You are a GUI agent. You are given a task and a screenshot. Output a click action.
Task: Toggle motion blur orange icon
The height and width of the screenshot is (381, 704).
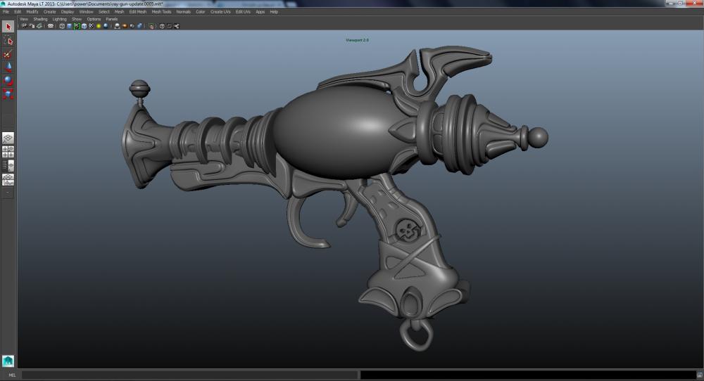pyautogui.click(x=125, y=26)
